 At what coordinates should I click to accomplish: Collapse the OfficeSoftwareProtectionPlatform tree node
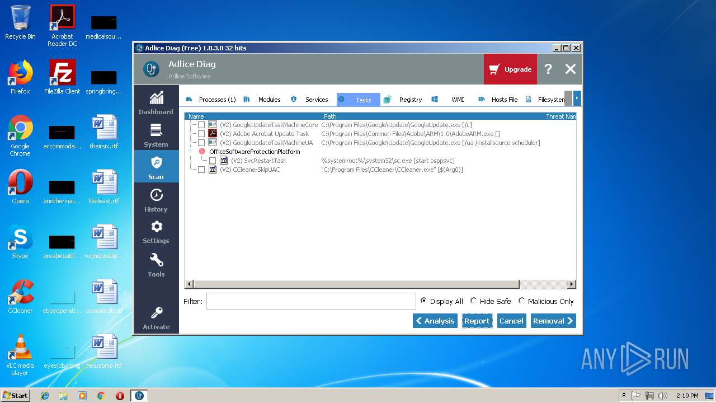click(190, 152)
